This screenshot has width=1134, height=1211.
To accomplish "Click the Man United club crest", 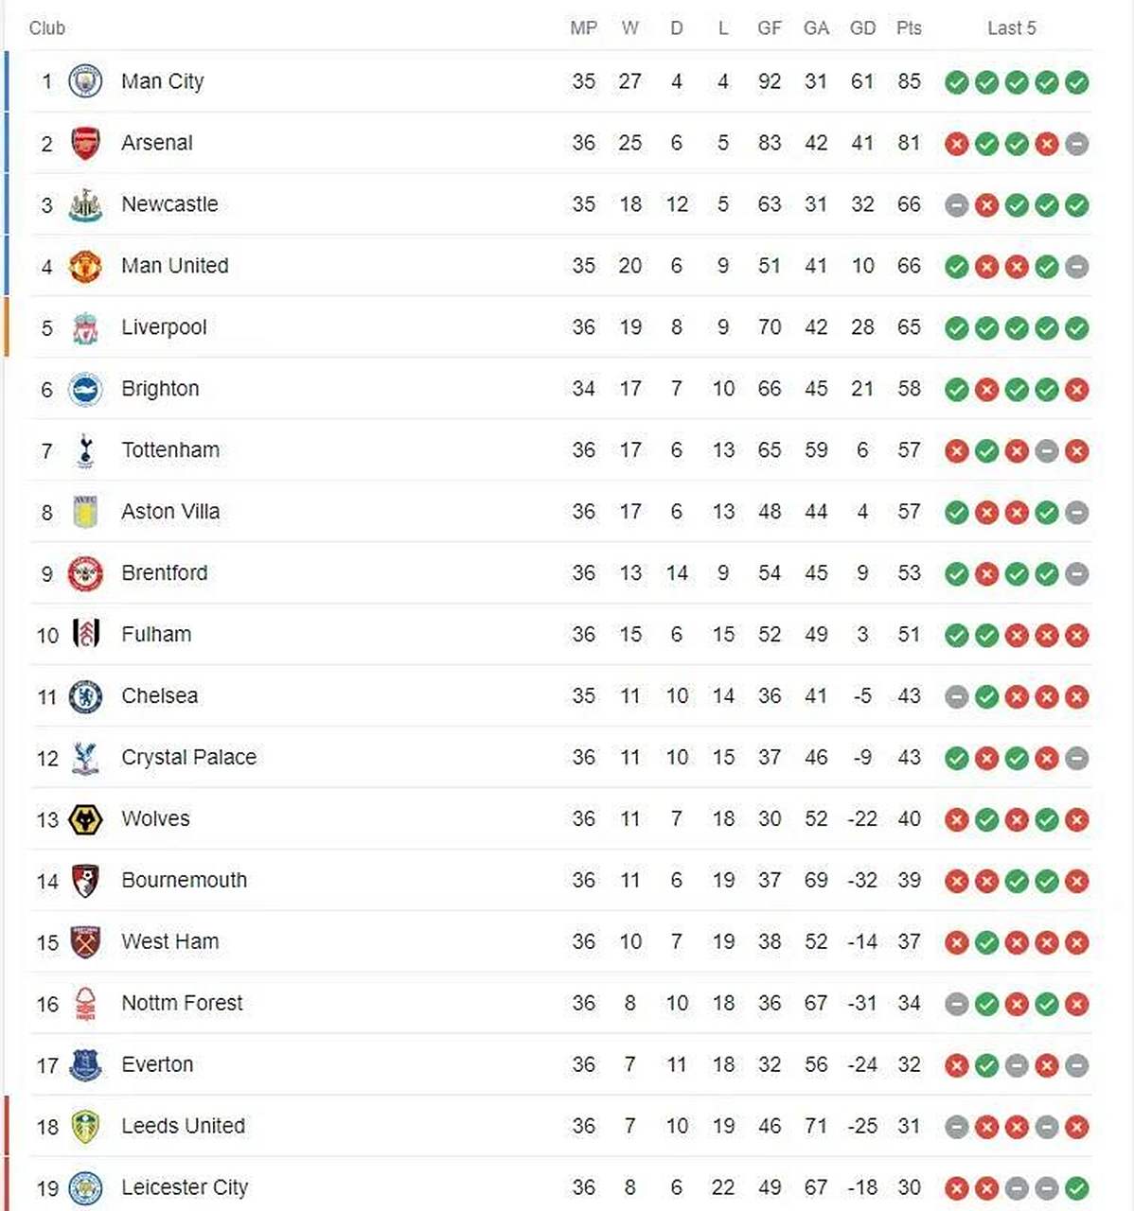I will click(85, 266).
